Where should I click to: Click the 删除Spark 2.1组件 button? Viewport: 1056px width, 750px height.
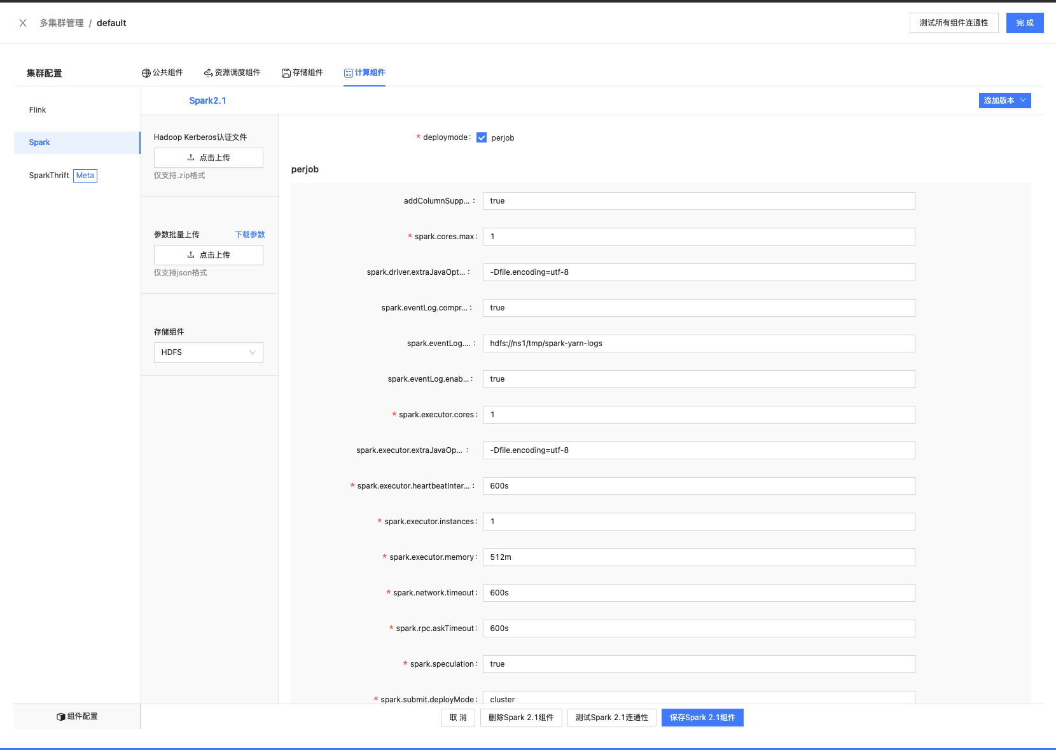[x=520, y=718]
